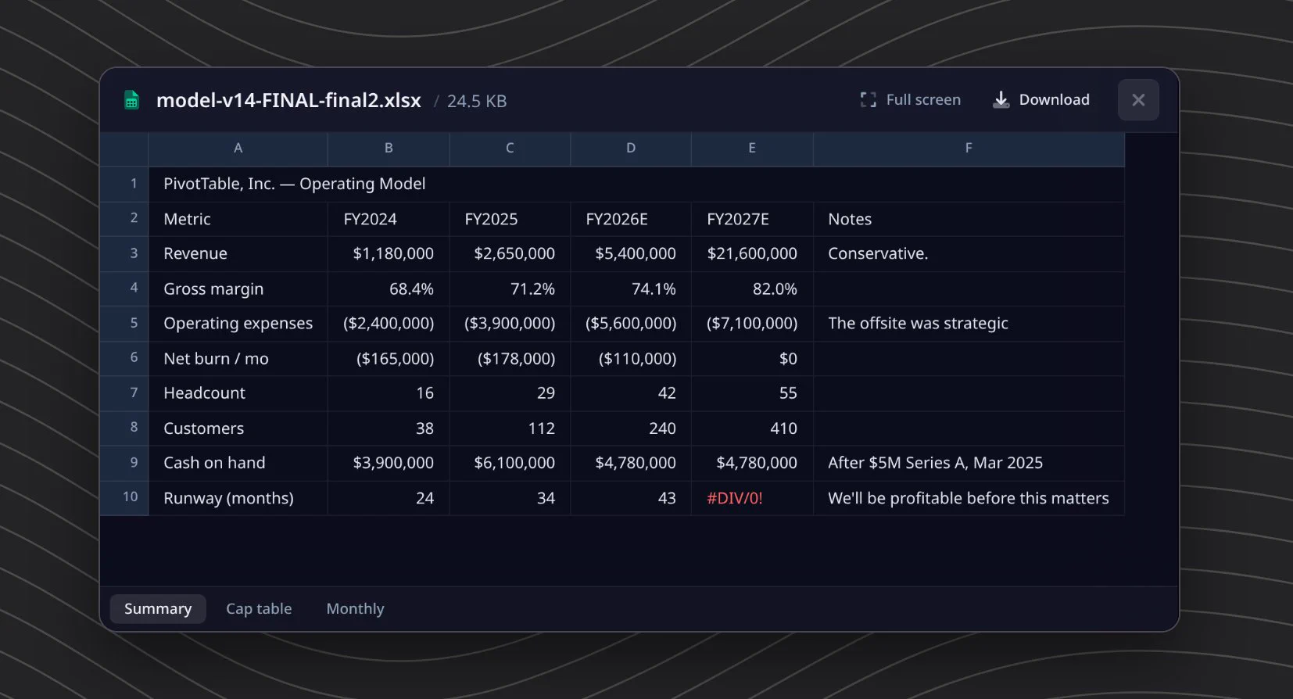Select the 'PivotTable, Inc. — Operating Model' title cell
1293x699 pixels.
tap(636, 184)
